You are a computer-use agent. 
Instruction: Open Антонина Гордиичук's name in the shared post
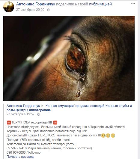point(23,106)
